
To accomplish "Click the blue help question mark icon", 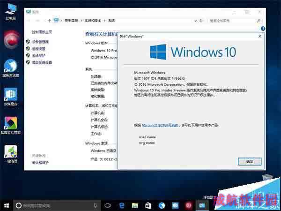I will coord(263,29).
